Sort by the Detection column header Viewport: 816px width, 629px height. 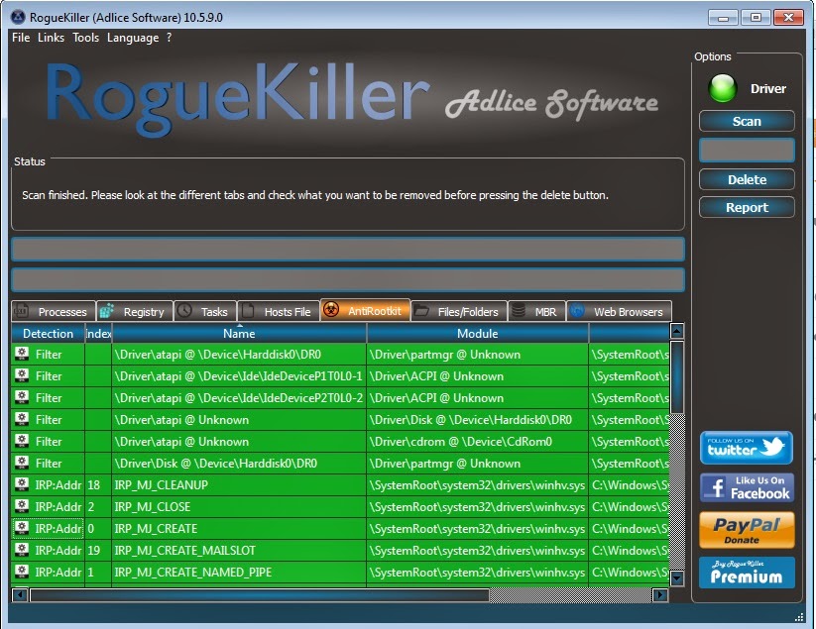[x=48, y=333]
